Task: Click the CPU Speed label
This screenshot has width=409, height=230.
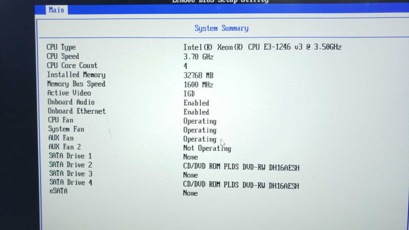Action: pyautogui.click(x=63, y=56)
